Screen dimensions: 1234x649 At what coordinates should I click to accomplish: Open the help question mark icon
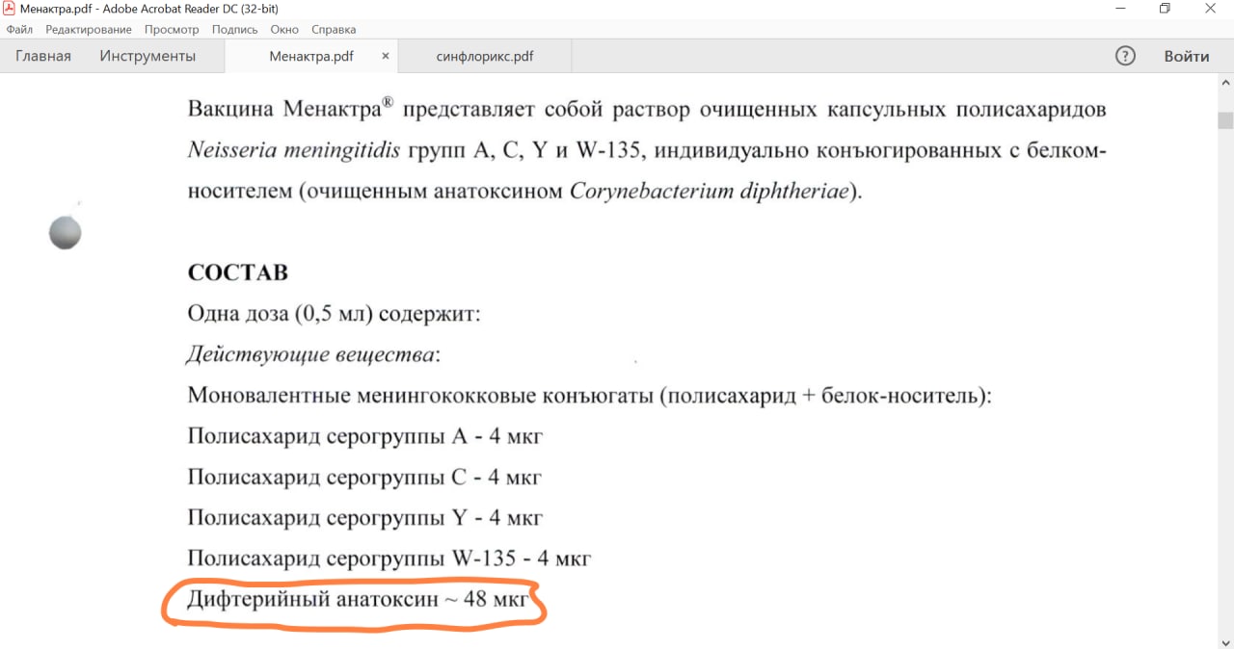(1125, 56)
